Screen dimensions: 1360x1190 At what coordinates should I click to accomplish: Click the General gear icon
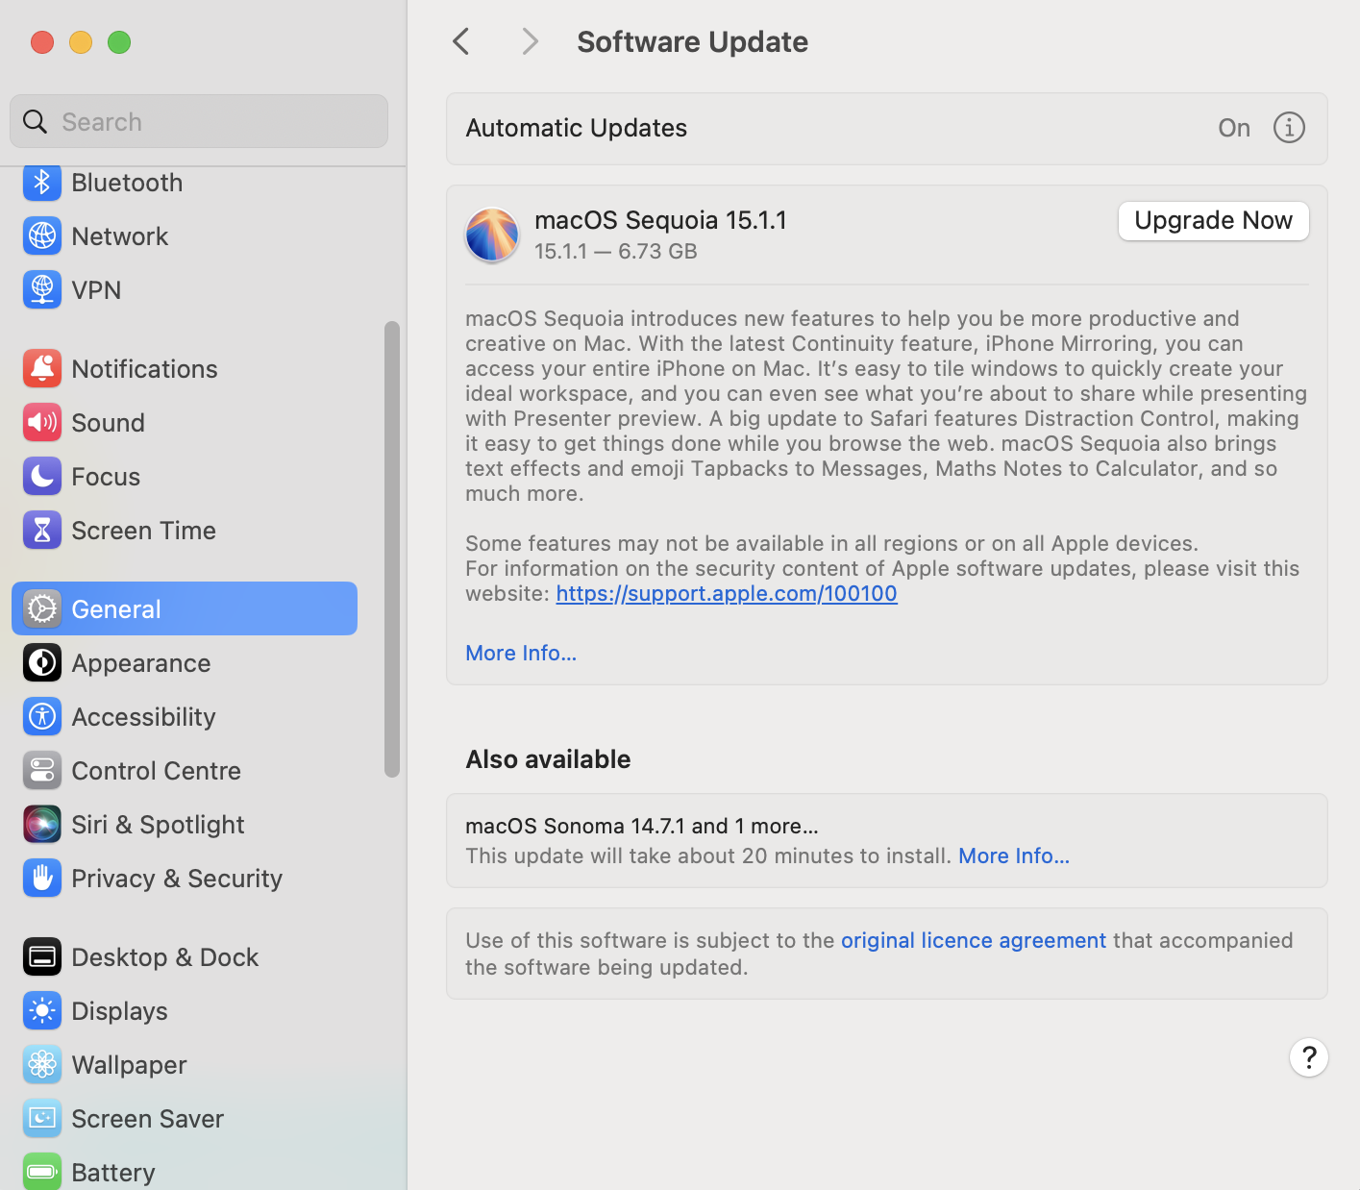[x=42, y=609]
